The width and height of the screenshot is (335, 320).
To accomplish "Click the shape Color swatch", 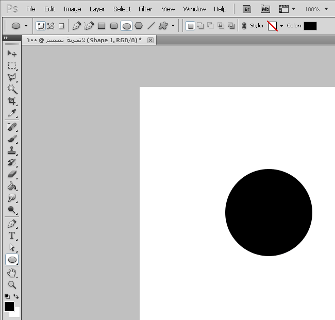I will pos(310,26).
